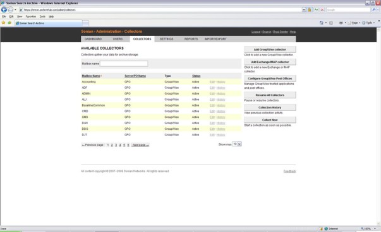381x232 pixels.
Task: Click the Next page link
Action: 140,145
